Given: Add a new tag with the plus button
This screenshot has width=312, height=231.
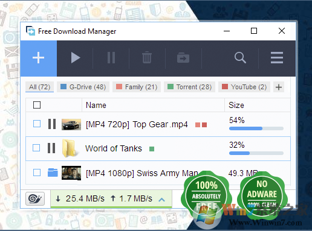Looking at the screenshot, I should [x=279, y=87].
